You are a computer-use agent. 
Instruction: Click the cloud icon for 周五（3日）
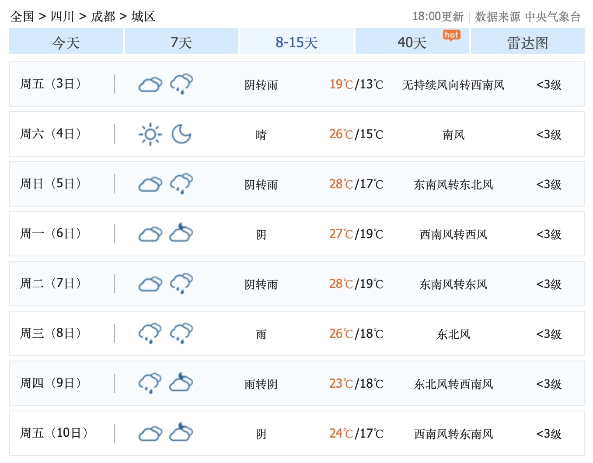pos(150,85)
